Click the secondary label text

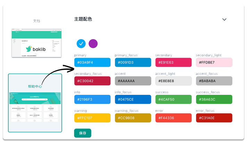coord(164,55)
